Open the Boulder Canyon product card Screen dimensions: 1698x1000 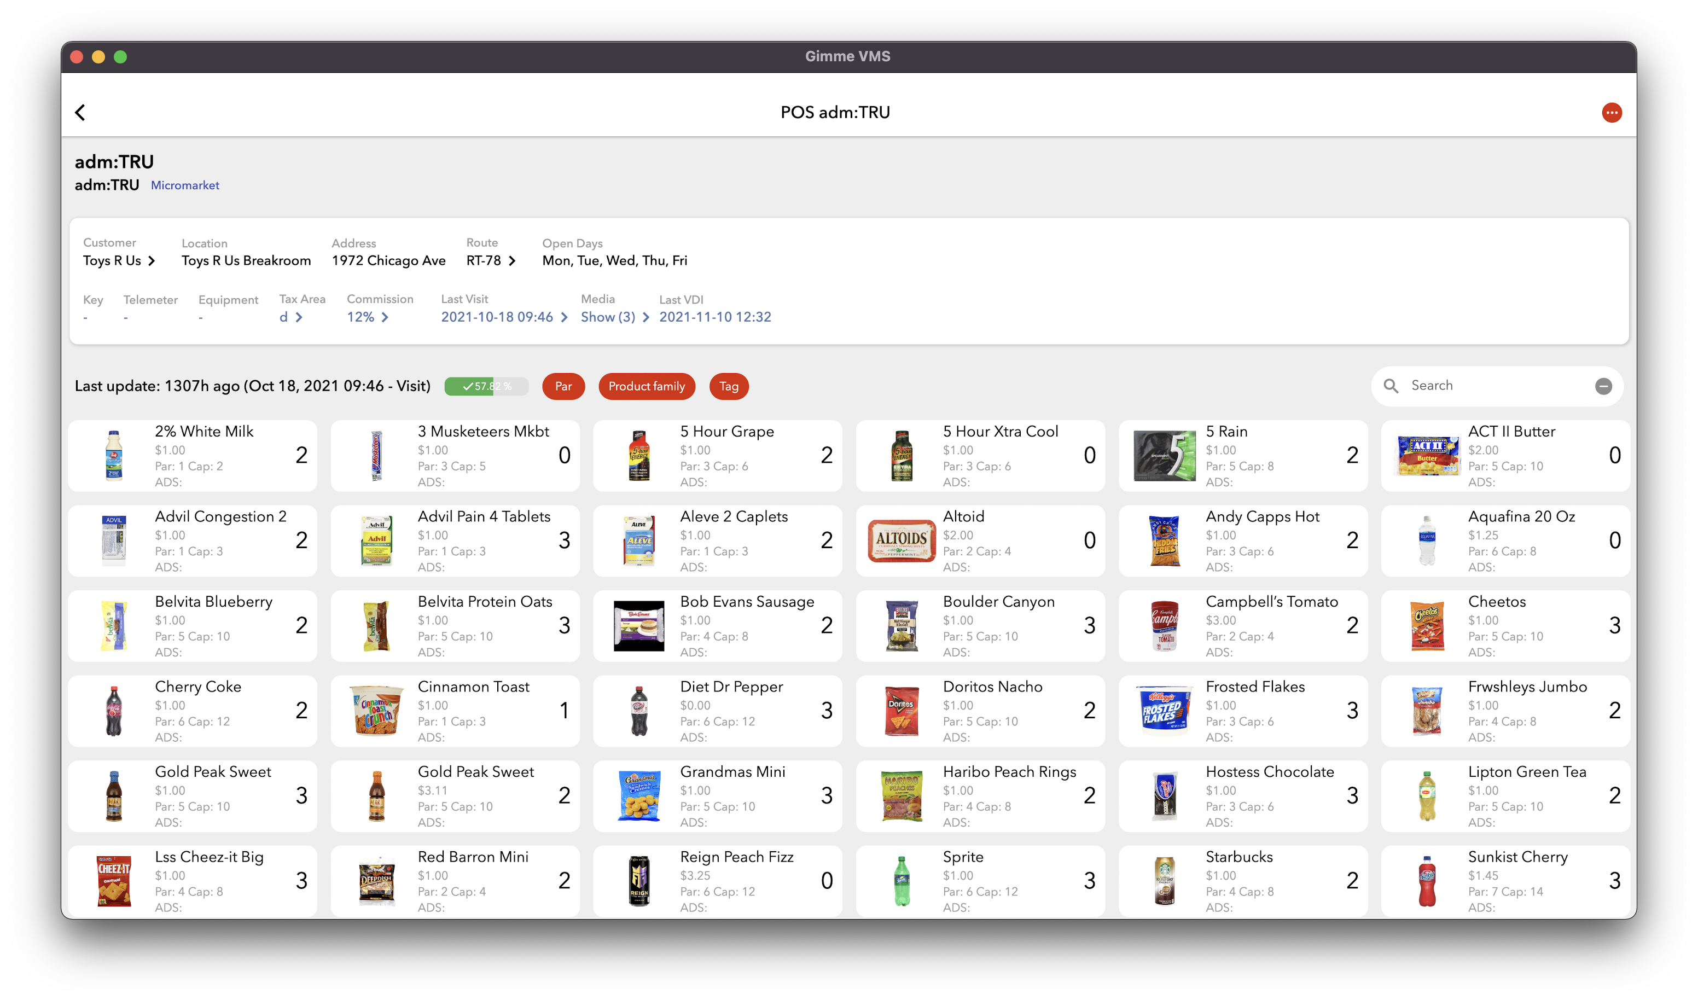[980, 625]
